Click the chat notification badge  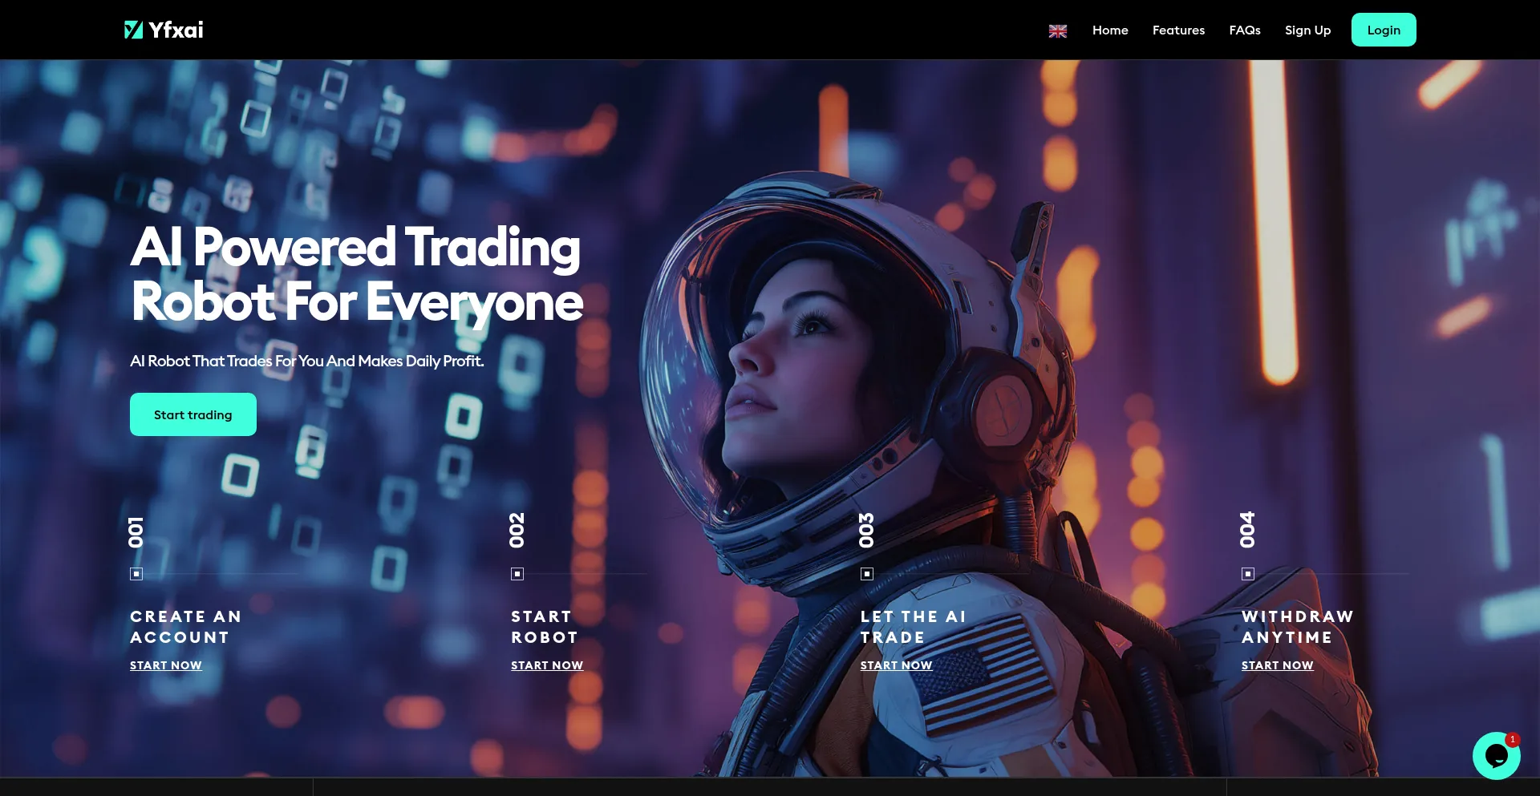click(x=1513, y=739)
